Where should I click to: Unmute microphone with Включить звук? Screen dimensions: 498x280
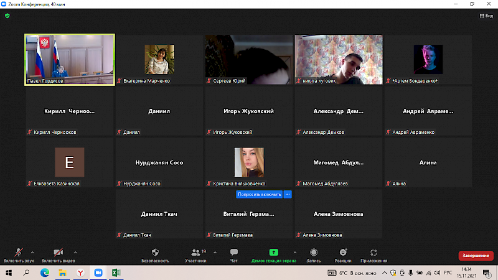[19, 253]
